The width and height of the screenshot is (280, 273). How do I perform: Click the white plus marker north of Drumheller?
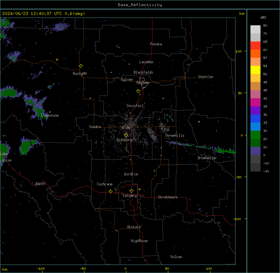click(199, 122)
